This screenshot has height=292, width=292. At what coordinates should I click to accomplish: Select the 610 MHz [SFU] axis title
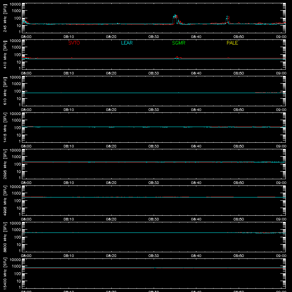point(5,91)
